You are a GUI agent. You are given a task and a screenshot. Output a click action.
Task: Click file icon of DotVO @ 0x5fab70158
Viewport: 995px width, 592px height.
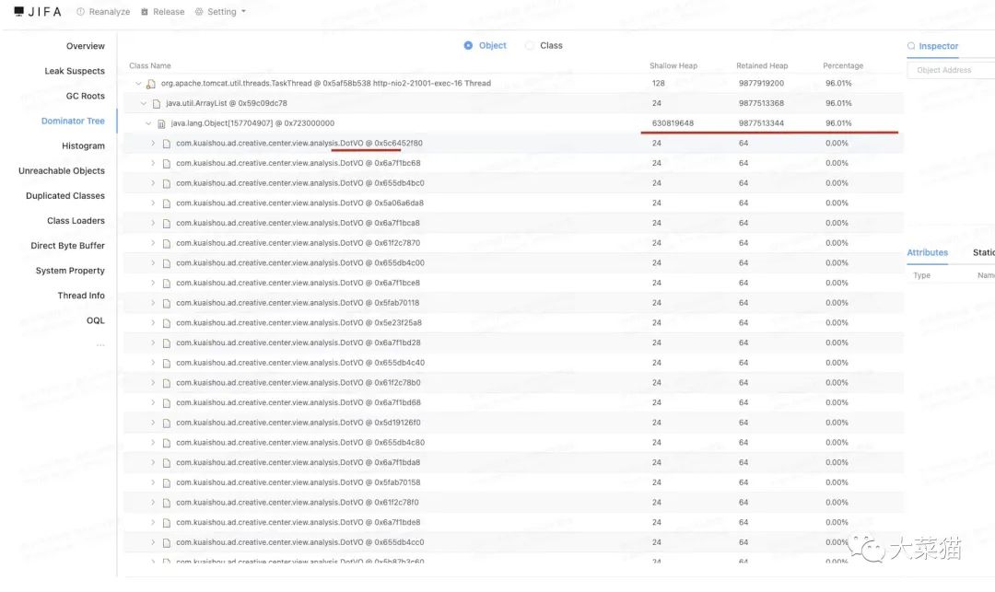[166, 483]
